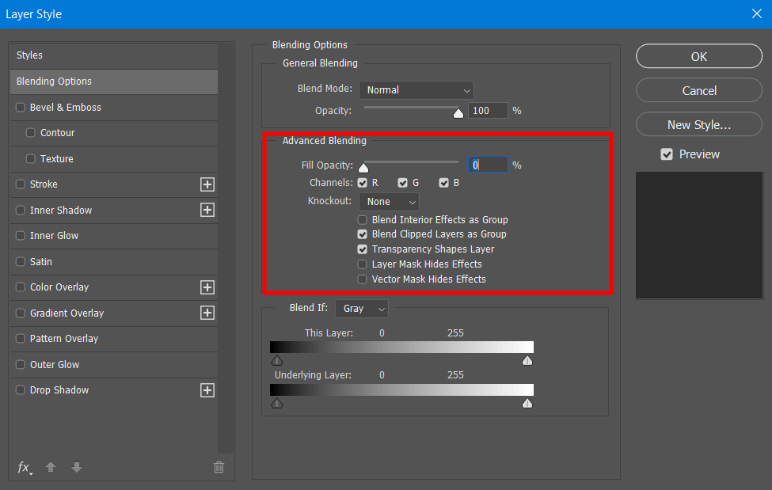This screenshot has height=490, width=772.
Task: Enable the Inner Shadow checkbox
Action: pos(20,211)
